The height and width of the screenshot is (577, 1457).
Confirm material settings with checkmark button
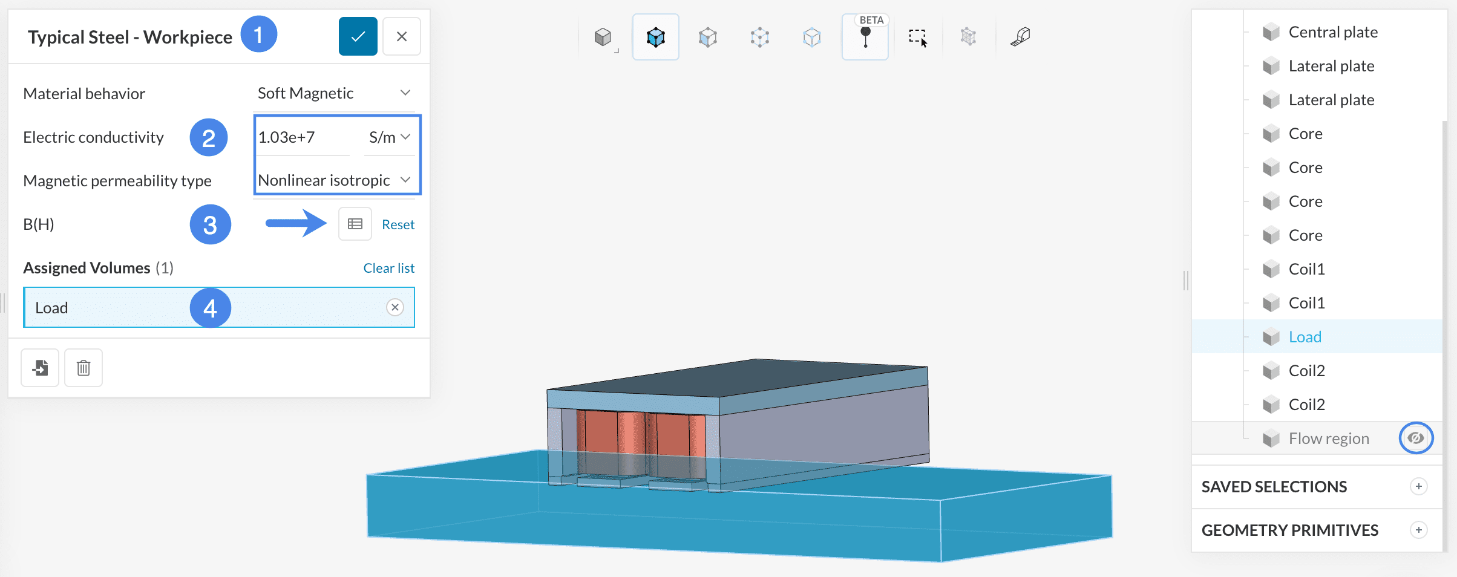coord(358,36)
